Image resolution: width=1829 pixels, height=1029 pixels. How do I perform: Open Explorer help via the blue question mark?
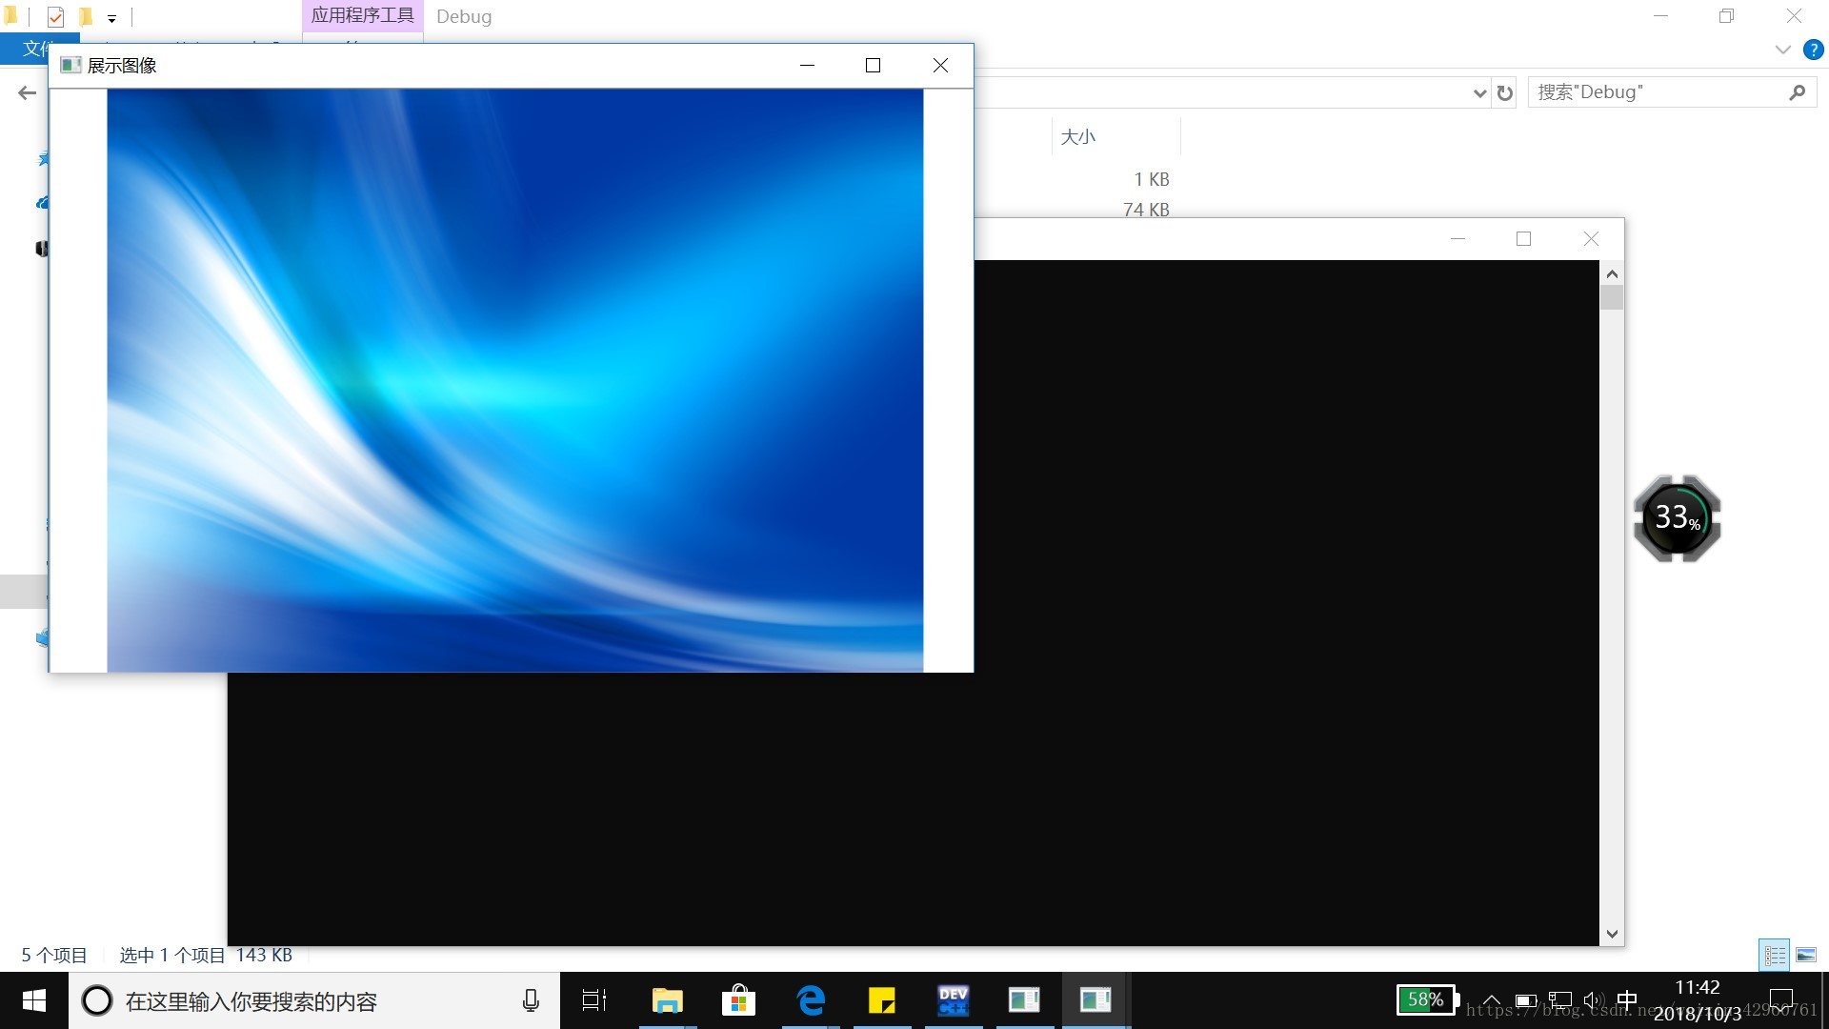point(1813,50)
